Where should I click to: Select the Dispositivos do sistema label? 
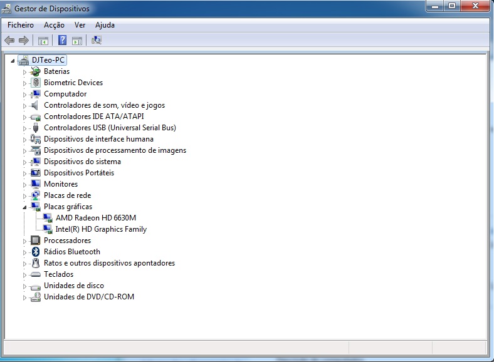click(x=82, y=162)
